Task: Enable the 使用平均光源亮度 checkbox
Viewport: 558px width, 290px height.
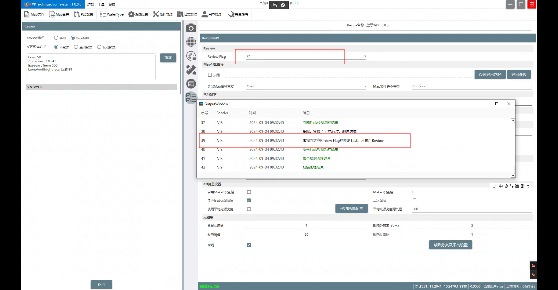Action: click(249, 209)
